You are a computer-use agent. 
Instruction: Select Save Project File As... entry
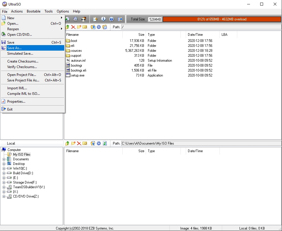coord(33,80)
